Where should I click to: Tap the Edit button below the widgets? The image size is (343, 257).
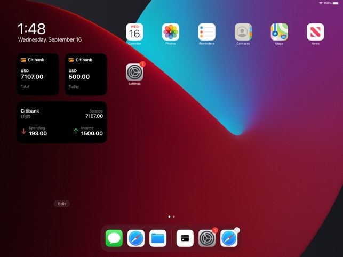coord(62,204)
